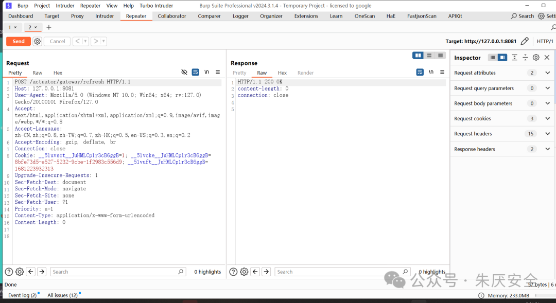Select side-by-side layout view
This screenshot has width=556, height=303.
click(x=418, y=55)
